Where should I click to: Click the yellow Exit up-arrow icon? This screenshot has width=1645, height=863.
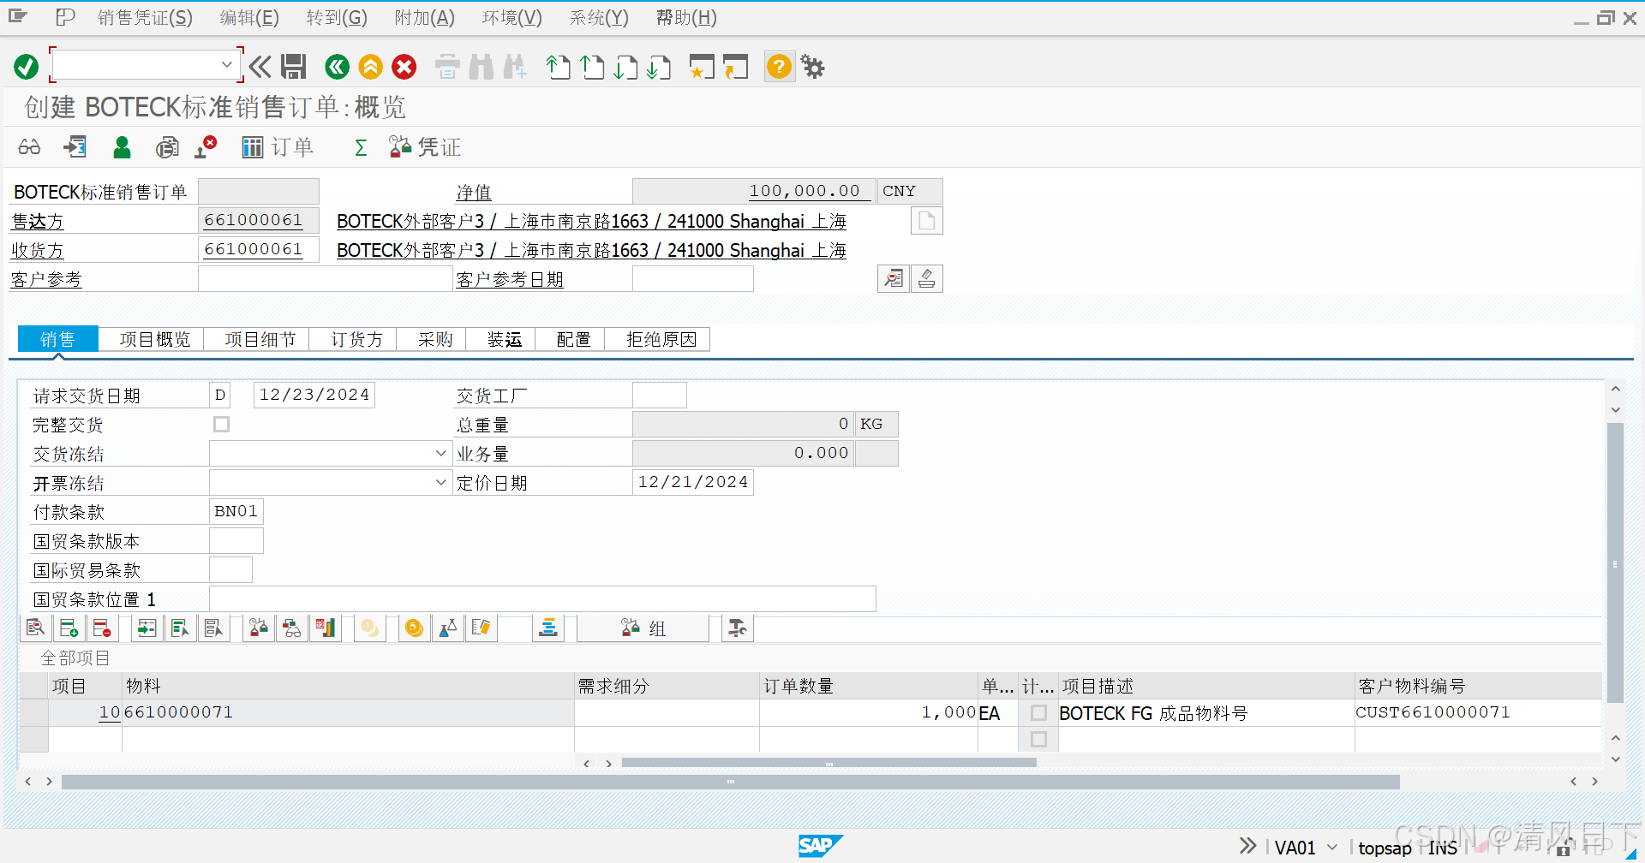pos(371,67)
